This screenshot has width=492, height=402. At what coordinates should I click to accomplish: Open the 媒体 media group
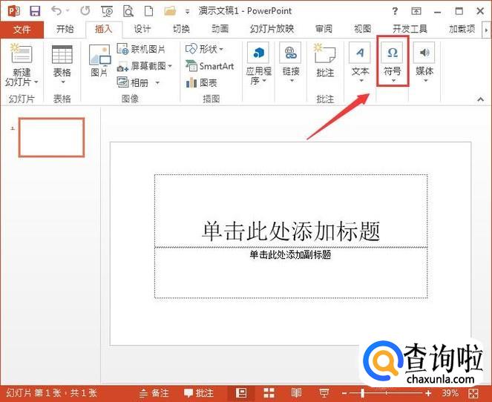click(x=424, y=63)
